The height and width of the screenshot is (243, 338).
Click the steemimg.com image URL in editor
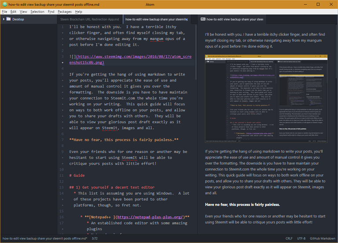click(130, 59)
